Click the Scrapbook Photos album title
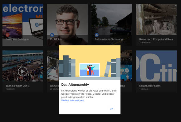Viewport: 181px width, 122px height. [x=150, y=86]
